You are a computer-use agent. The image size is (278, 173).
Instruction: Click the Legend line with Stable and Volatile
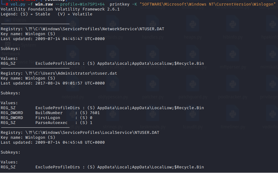[x=46, y=14]
